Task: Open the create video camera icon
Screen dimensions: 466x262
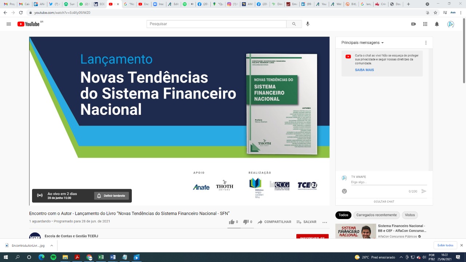Action: 414,24
